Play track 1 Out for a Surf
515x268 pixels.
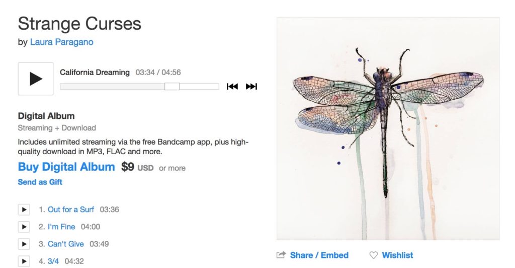24,210
